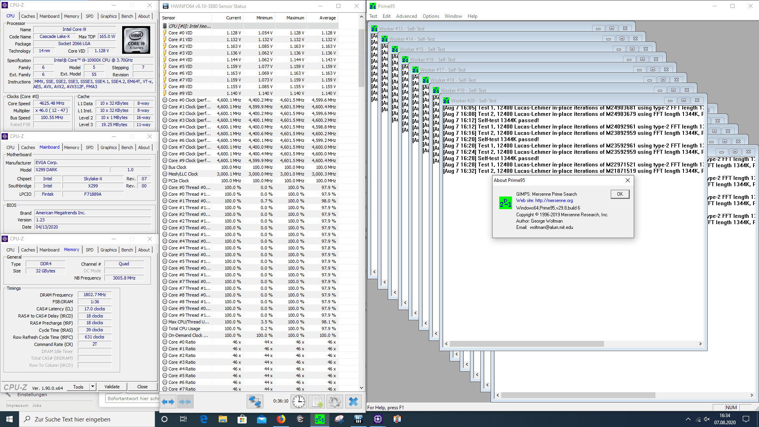Open Mail app from taskbar

pyautogui.click(x=261, y=419)
